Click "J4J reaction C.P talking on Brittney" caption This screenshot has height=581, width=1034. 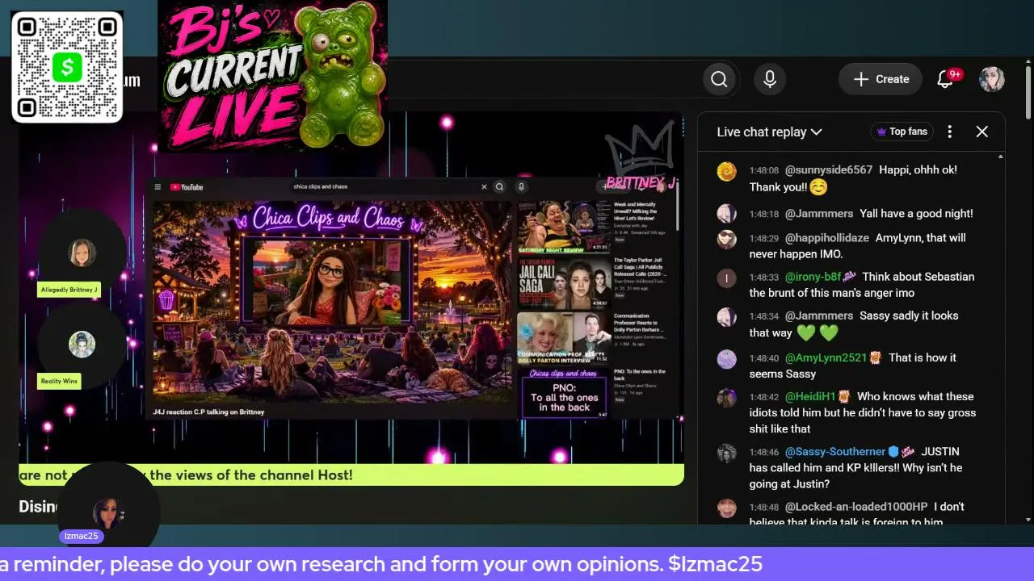click(208, 412)
